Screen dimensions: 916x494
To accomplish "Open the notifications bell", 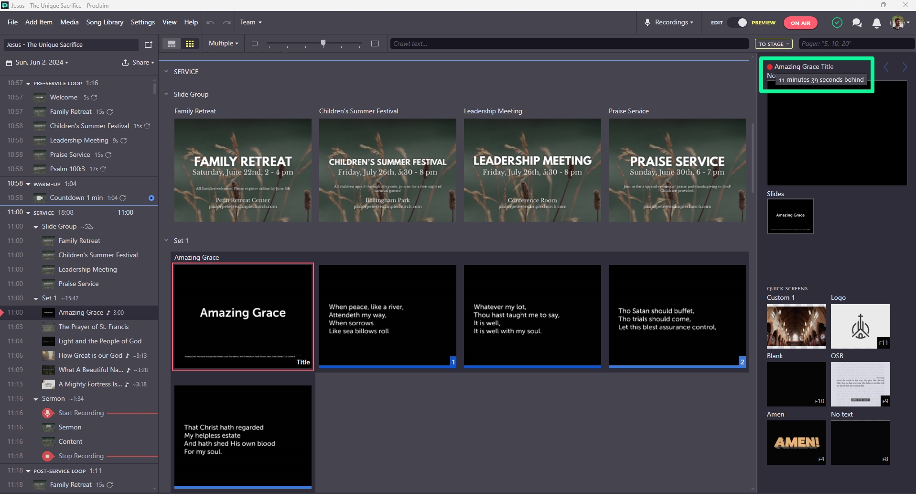I will (x=876, y=22).
